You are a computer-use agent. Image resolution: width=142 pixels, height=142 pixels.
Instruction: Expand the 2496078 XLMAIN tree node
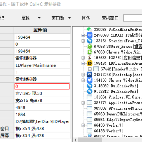point(83,35)
